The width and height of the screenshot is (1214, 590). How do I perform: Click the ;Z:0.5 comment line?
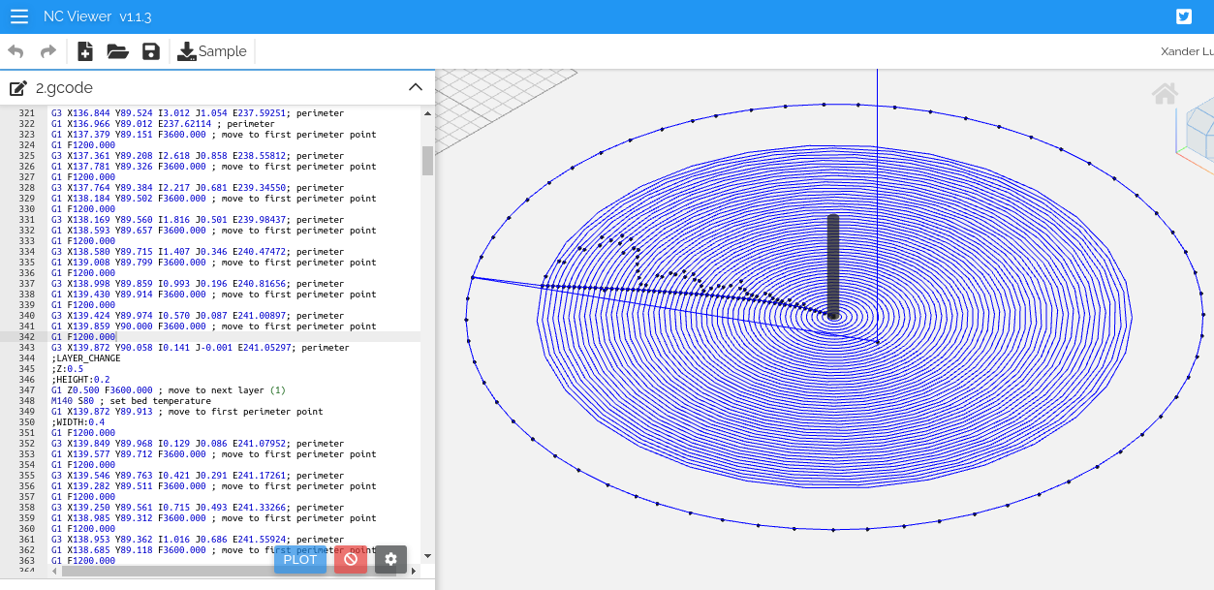pos(68,368)
